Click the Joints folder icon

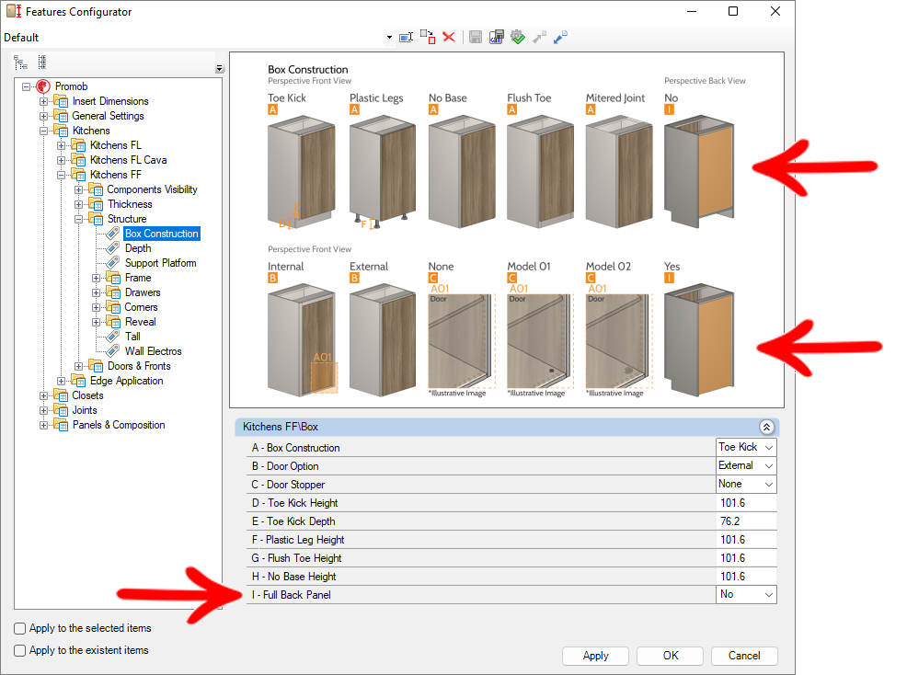(61, 410)
